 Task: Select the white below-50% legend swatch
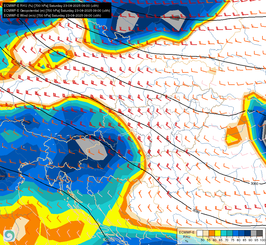(x=200, y=233)
